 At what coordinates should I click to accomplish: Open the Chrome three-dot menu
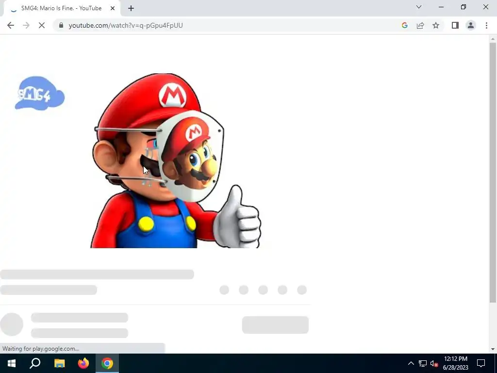(x=486, y=25)
